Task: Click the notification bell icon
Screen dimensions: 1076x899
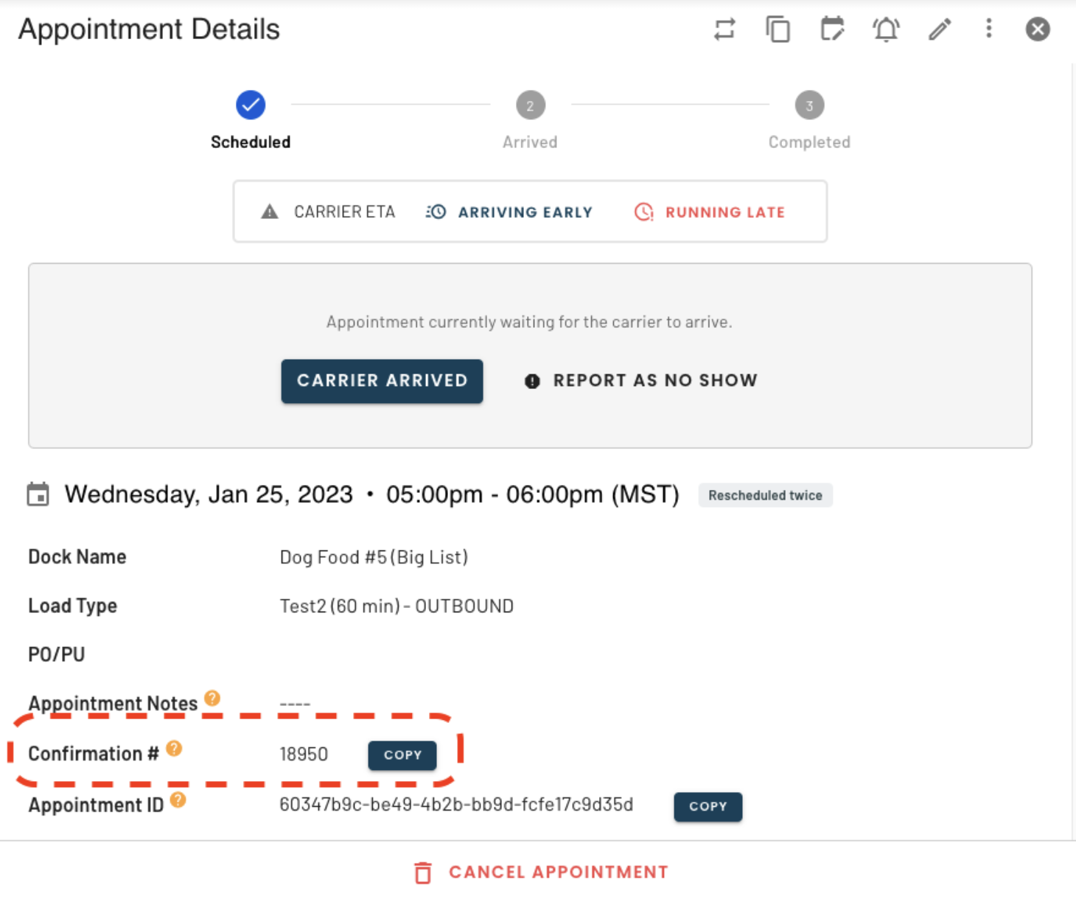Action: tap(886, 29)
